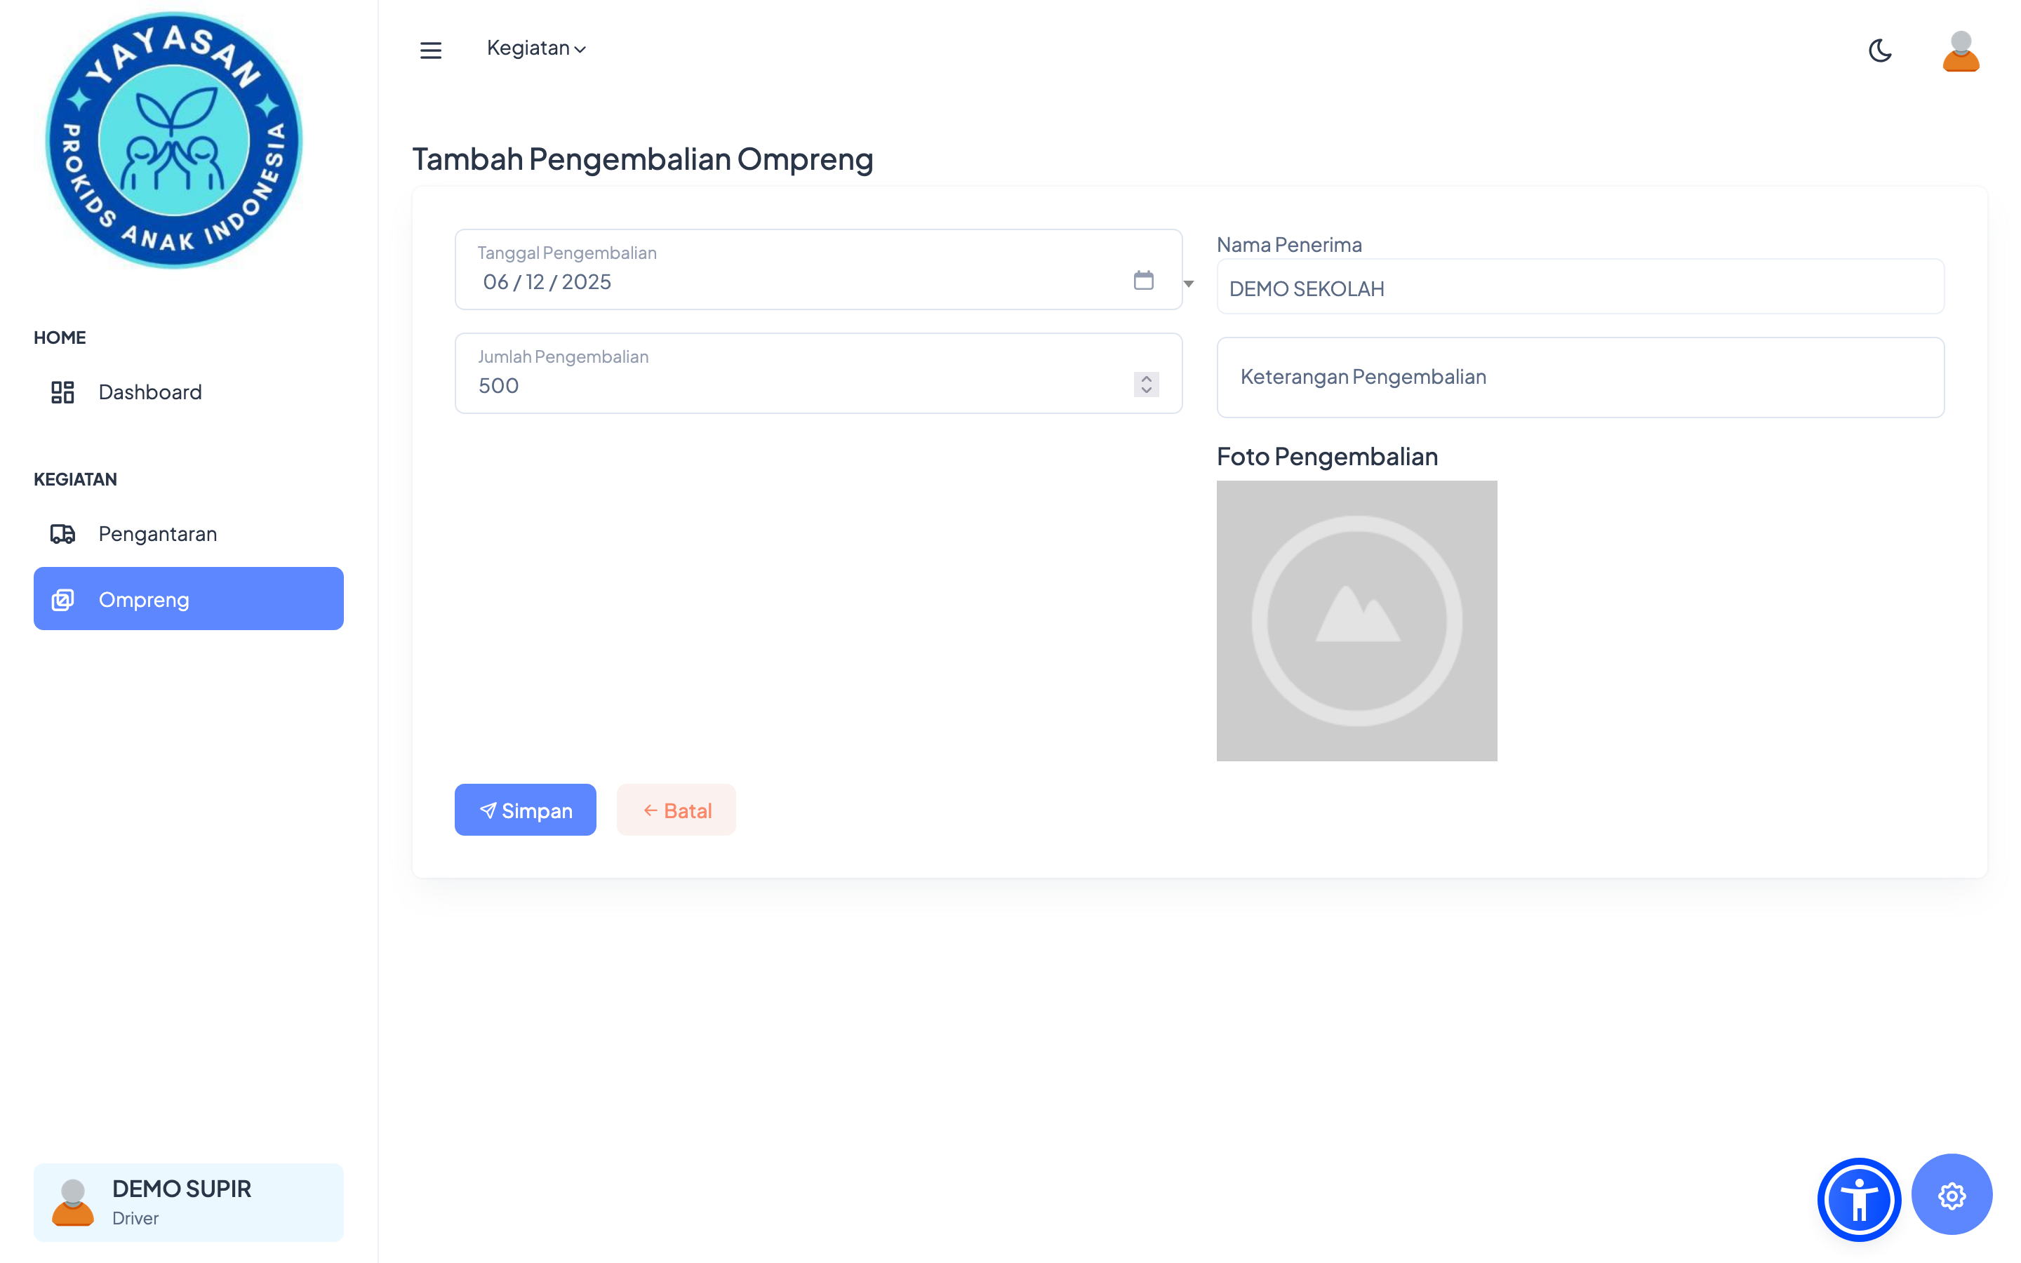Open the settings gear button
The height and width of the screenshot is (1263, 2021).
tap(1951, 1196)
